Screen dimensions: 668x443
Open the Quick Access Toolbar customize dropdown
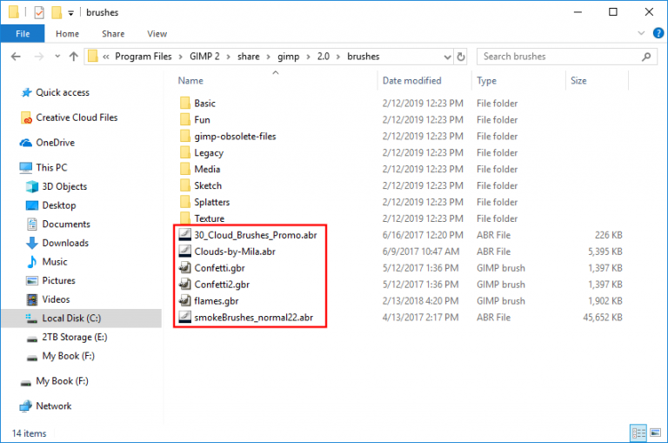70,13
